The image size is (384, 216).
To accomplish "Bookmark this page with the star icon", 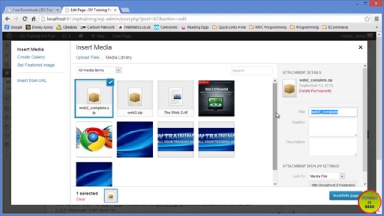I will click(x=367, y=19).
